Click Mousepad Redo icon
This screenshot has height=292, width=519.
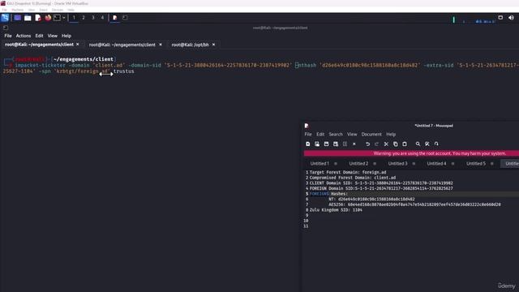click(x=376, y=144)
